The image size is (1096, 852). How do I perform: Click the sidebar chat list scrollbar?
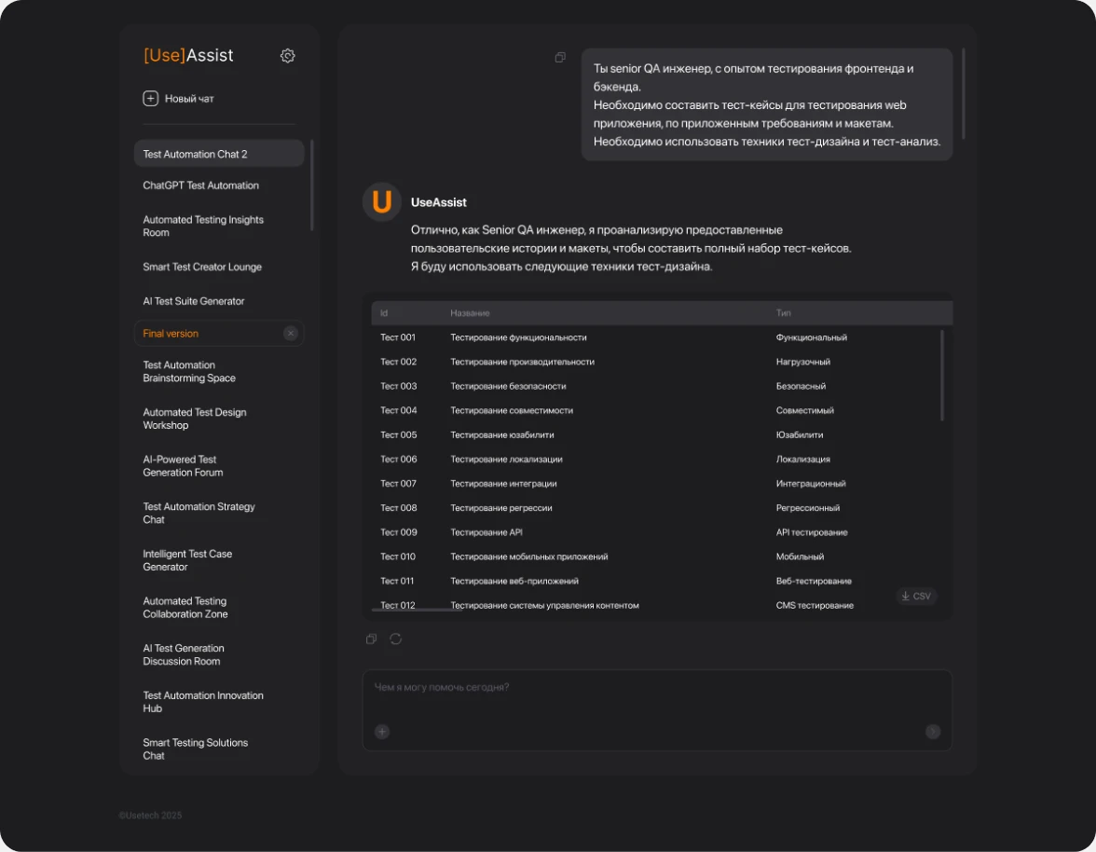click(x=311, y=186)
